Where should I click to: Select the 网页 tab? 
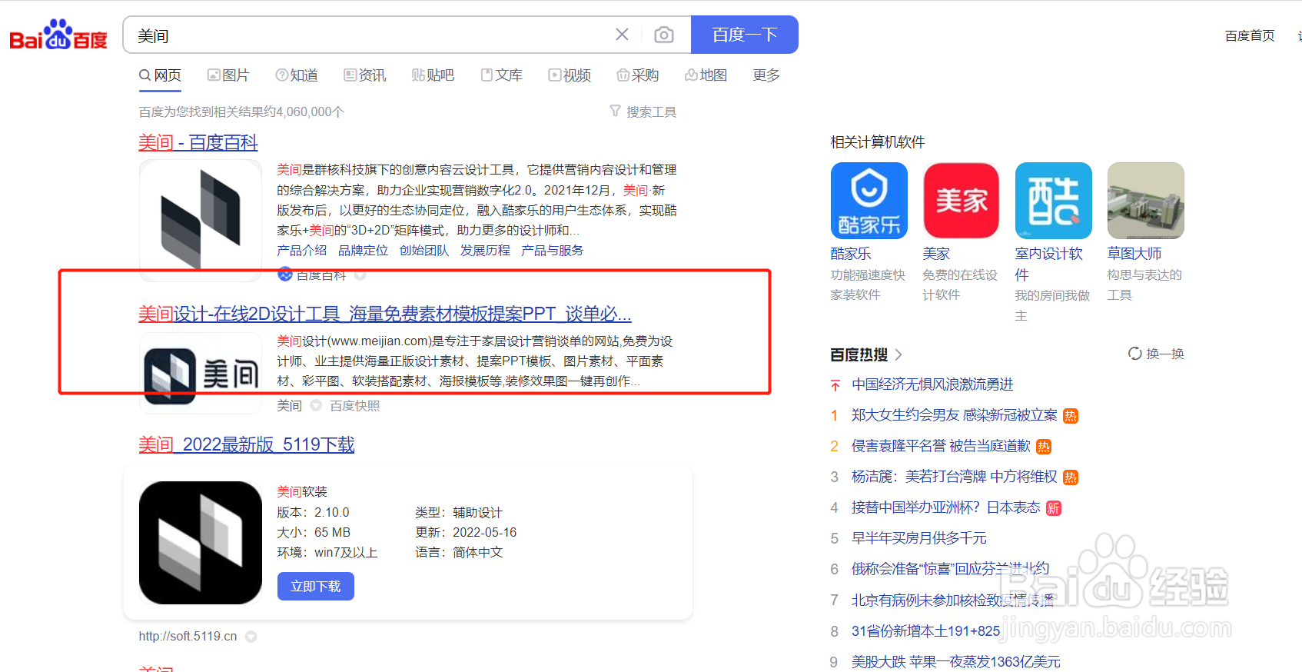[x=160, y=75]
